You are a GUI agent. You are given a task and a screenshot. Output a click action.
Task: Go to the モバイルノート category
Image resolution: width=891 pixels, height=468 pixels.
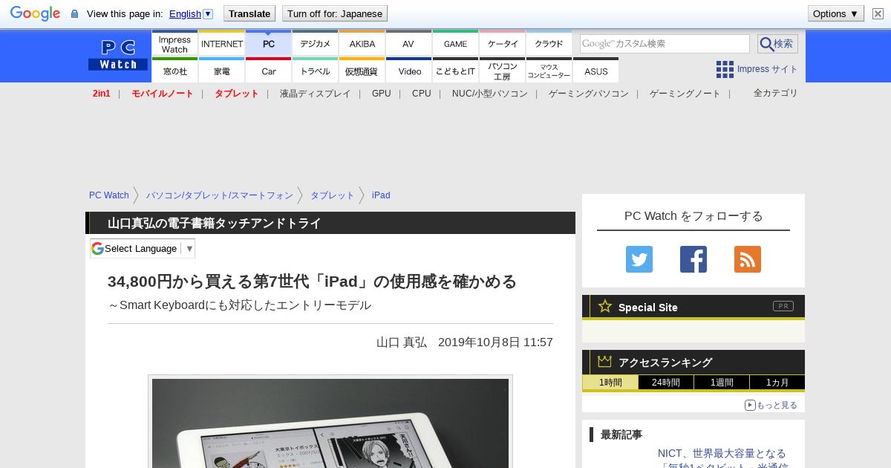click(x=162, y=94)
